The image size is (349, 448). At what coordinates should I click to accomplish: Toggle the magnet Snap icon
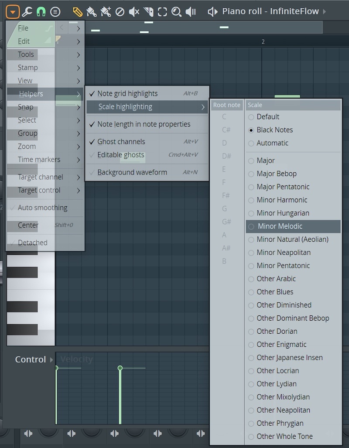(x=41, y=12)
